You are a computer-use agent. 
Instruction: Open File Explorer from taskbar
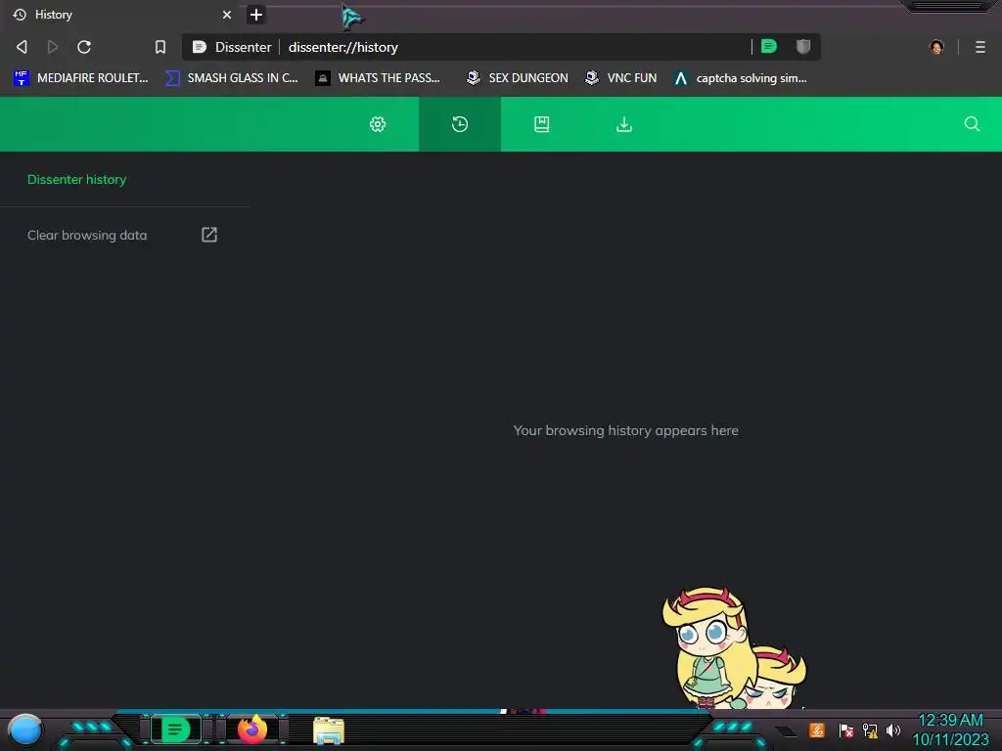[329, 730]
